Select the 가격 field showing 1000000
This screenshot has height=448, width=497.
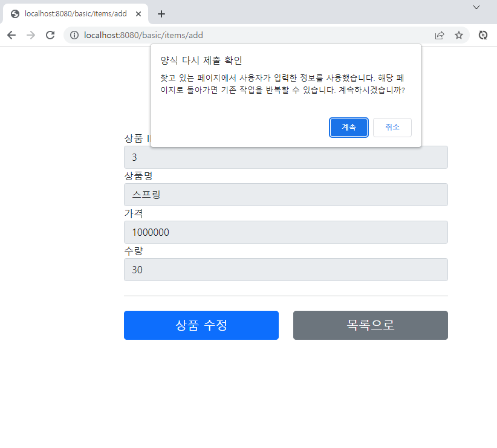tap(285, 232)
